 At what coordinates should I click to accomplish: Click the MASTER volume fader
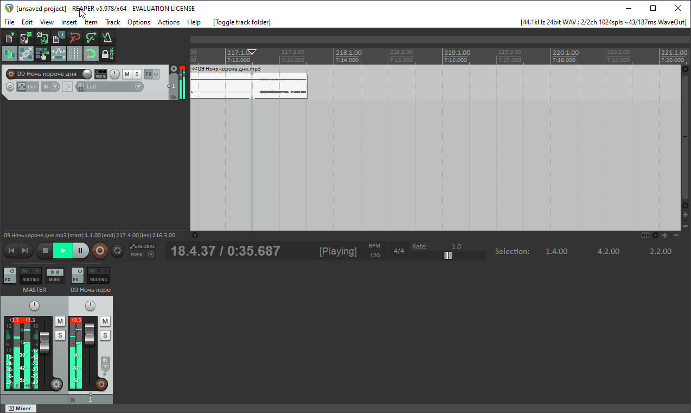tap(44, 342)
